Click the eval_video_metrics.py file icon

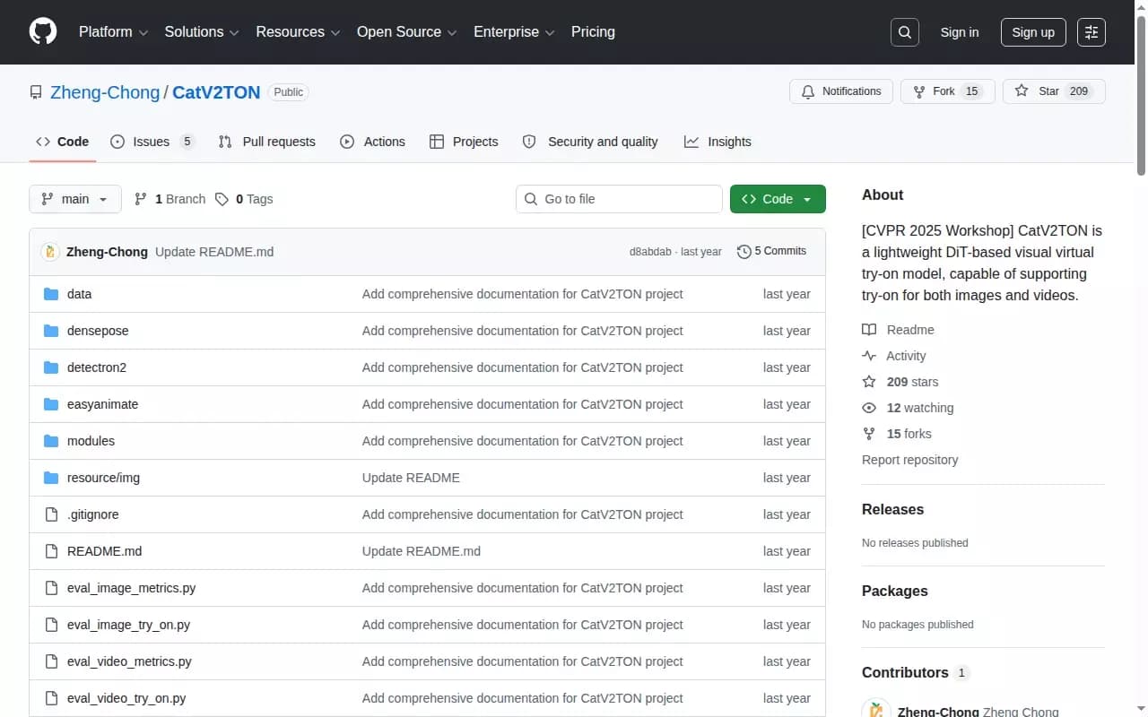pyautogui.click(x=51, y=661)
